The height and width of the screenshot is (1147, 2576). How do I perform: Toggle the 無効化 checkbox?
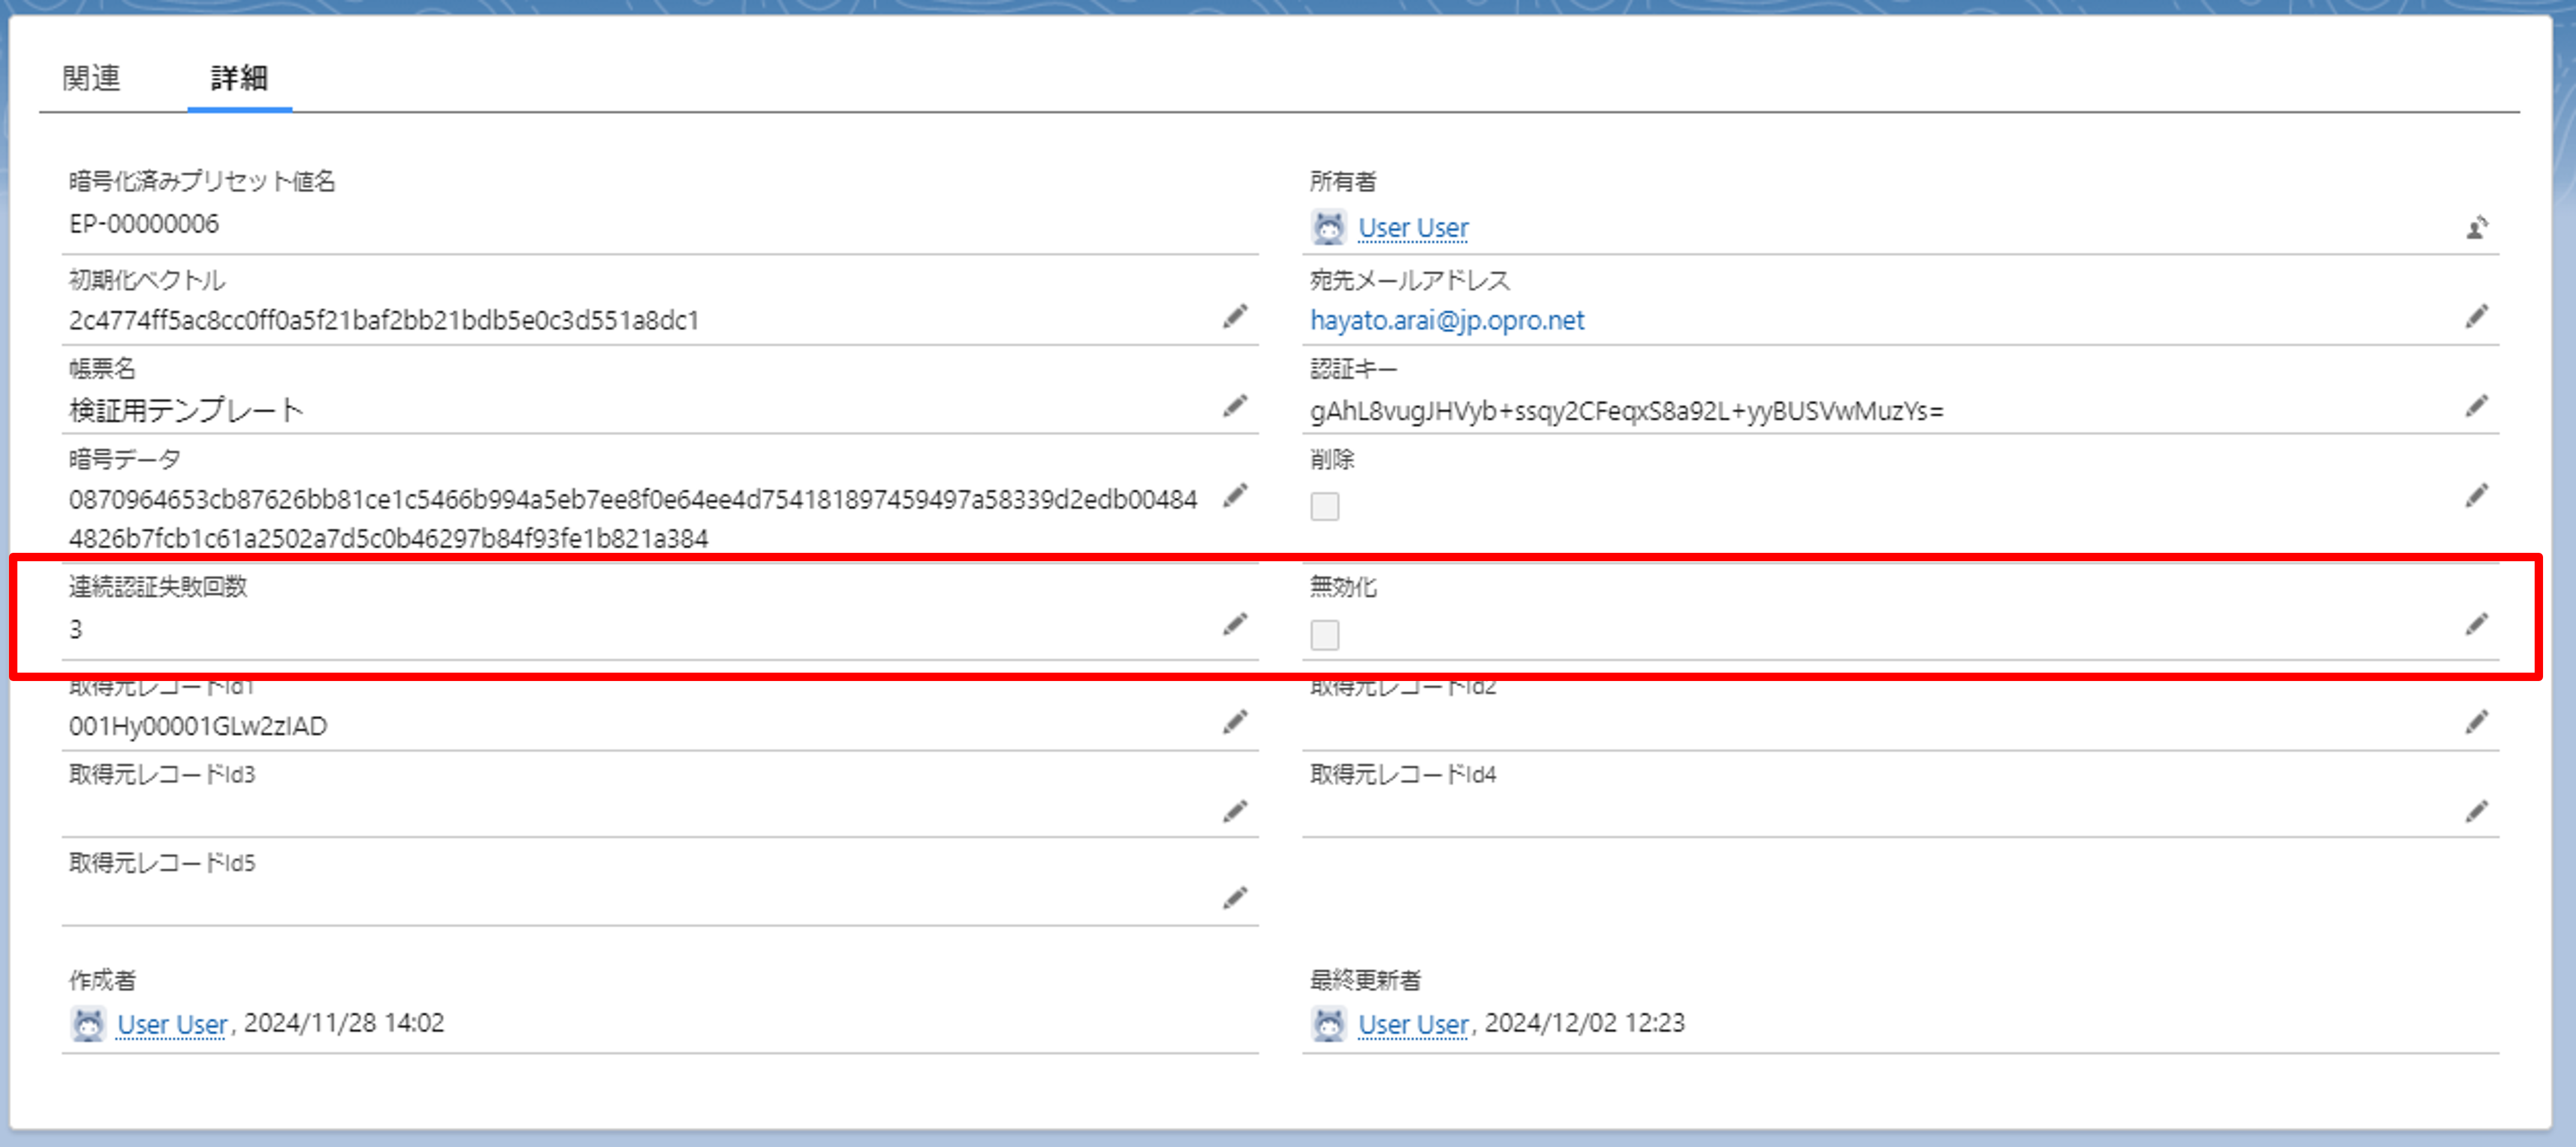(x=1324, y=634)
